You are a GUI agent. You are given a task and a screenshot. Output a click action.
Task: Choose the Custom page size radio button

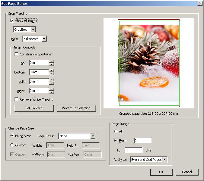(12, 145)
